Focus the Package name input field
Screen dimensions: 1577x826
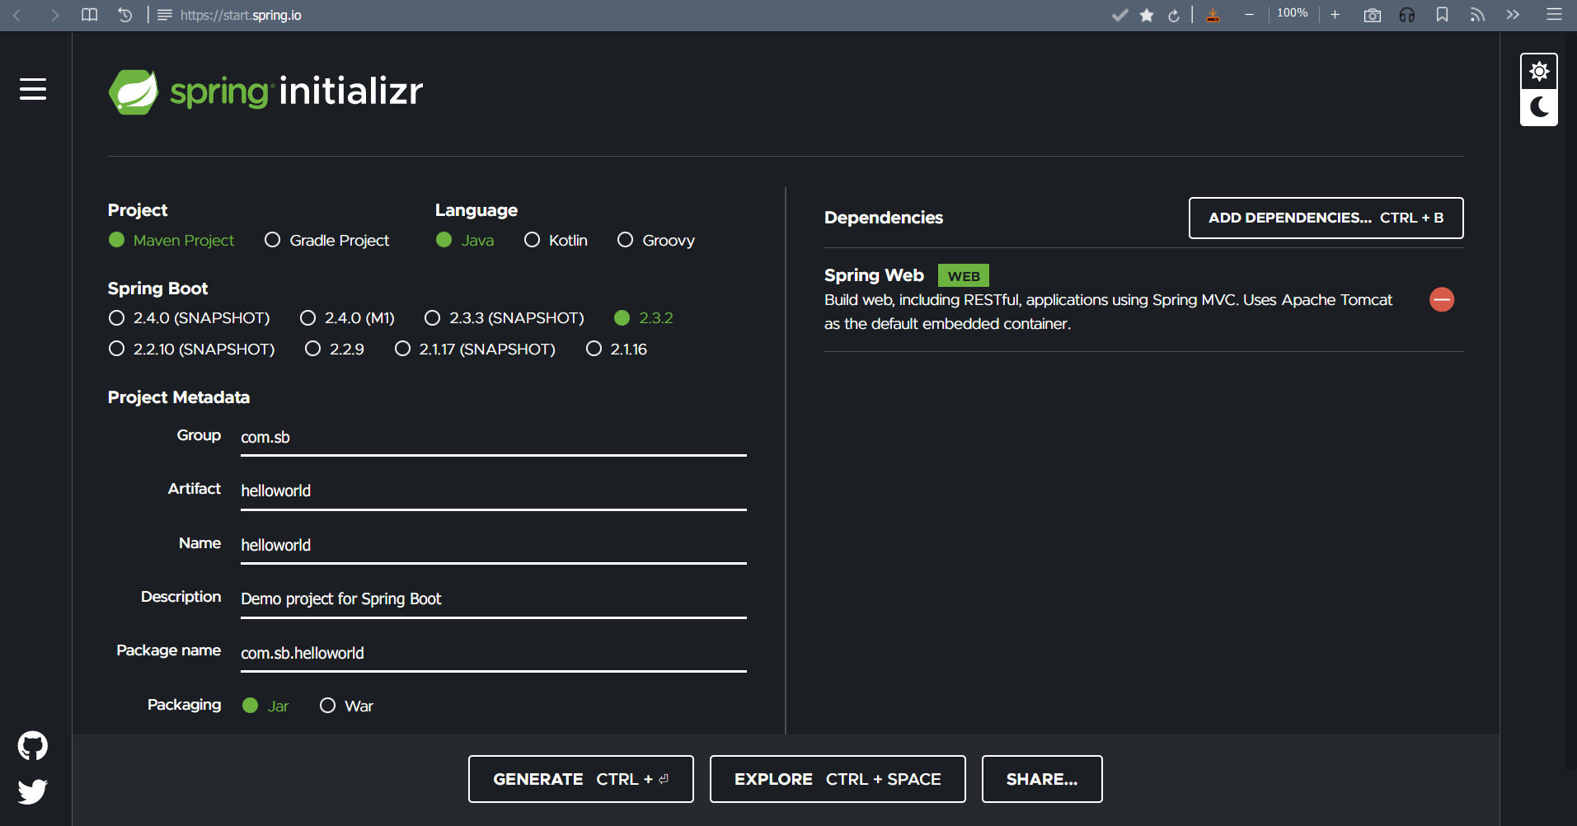(493, 654)
